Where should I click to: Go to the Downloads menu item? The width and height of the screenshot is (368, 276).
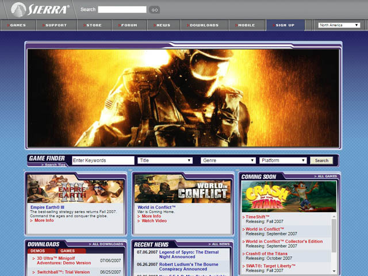point(204,25)
